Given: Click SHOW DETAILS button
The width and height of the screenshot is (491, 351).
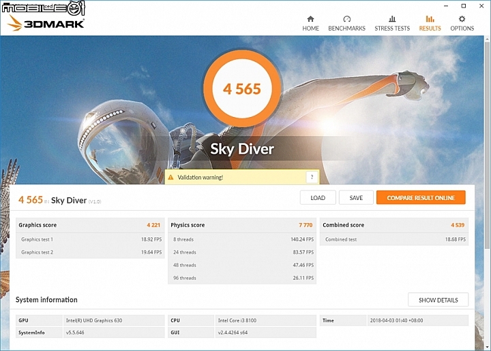Looking at the screenshot, I should [438, 300].
